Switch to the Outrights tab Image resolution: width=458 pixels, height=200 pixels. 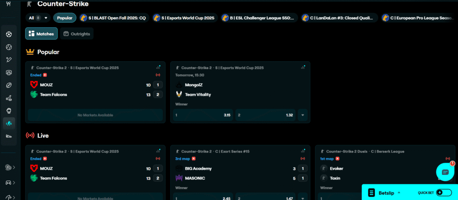click(x=77, y=33)
